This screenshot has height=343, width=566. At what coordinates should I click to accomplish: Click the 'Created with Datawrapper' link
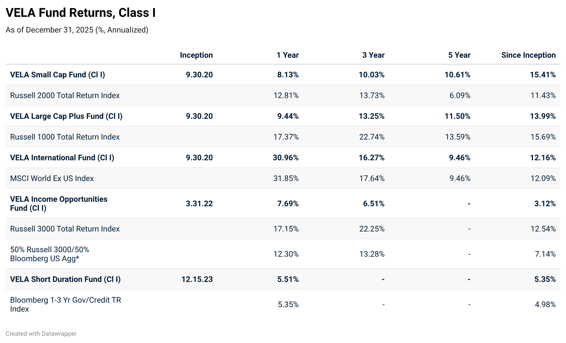point(41,333)
